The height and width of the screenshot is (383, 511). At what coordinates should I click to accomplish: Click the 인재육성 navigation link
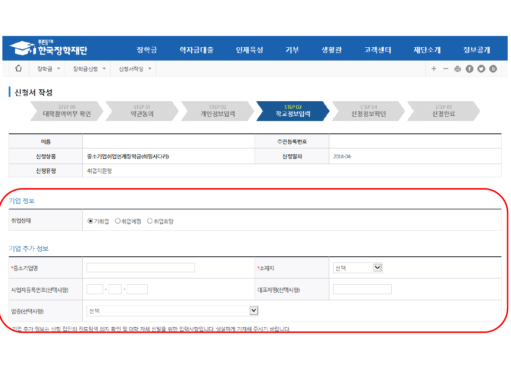pyautogui.click(x=249, y=50)
